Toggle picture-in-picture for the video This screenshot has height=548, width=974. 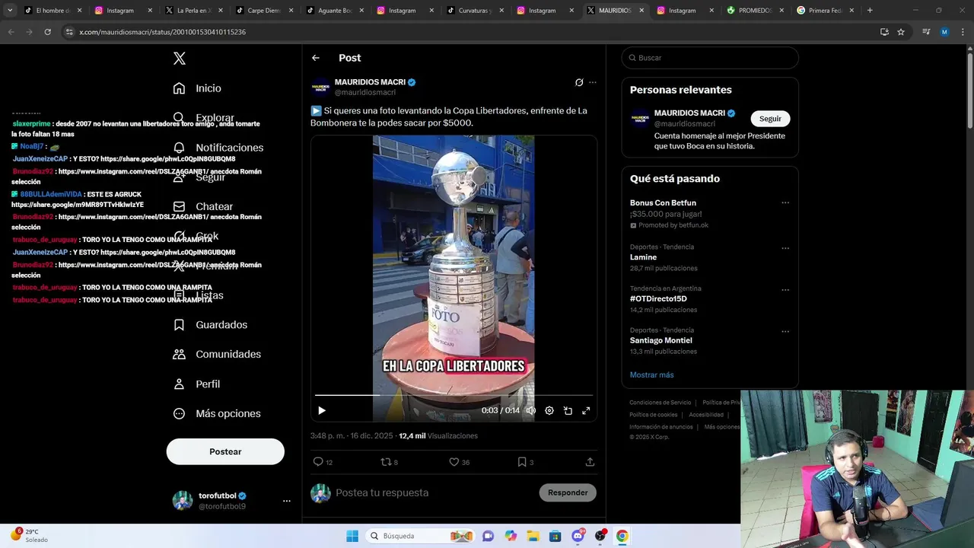pyautogui.click(x=568, y=410)
